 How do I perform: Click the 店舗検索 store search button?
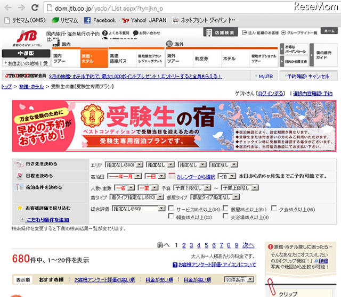click(x=221, y=32)
